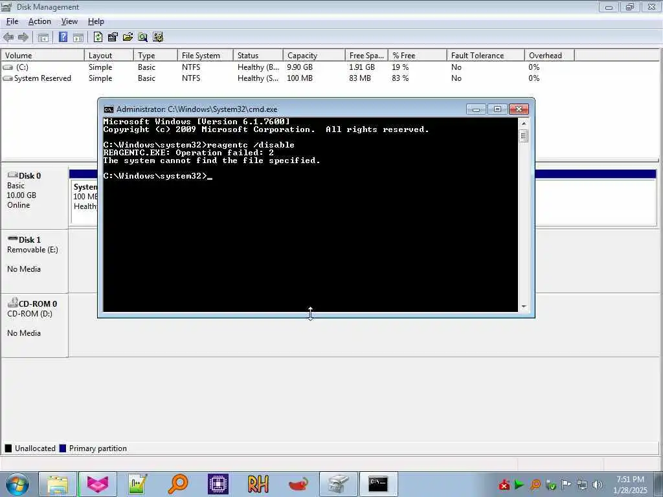The height and width of the screenshot is (497, 663).
Task: Open the taskbar clock showing 7:51 PM
Action: pos(630,485)
